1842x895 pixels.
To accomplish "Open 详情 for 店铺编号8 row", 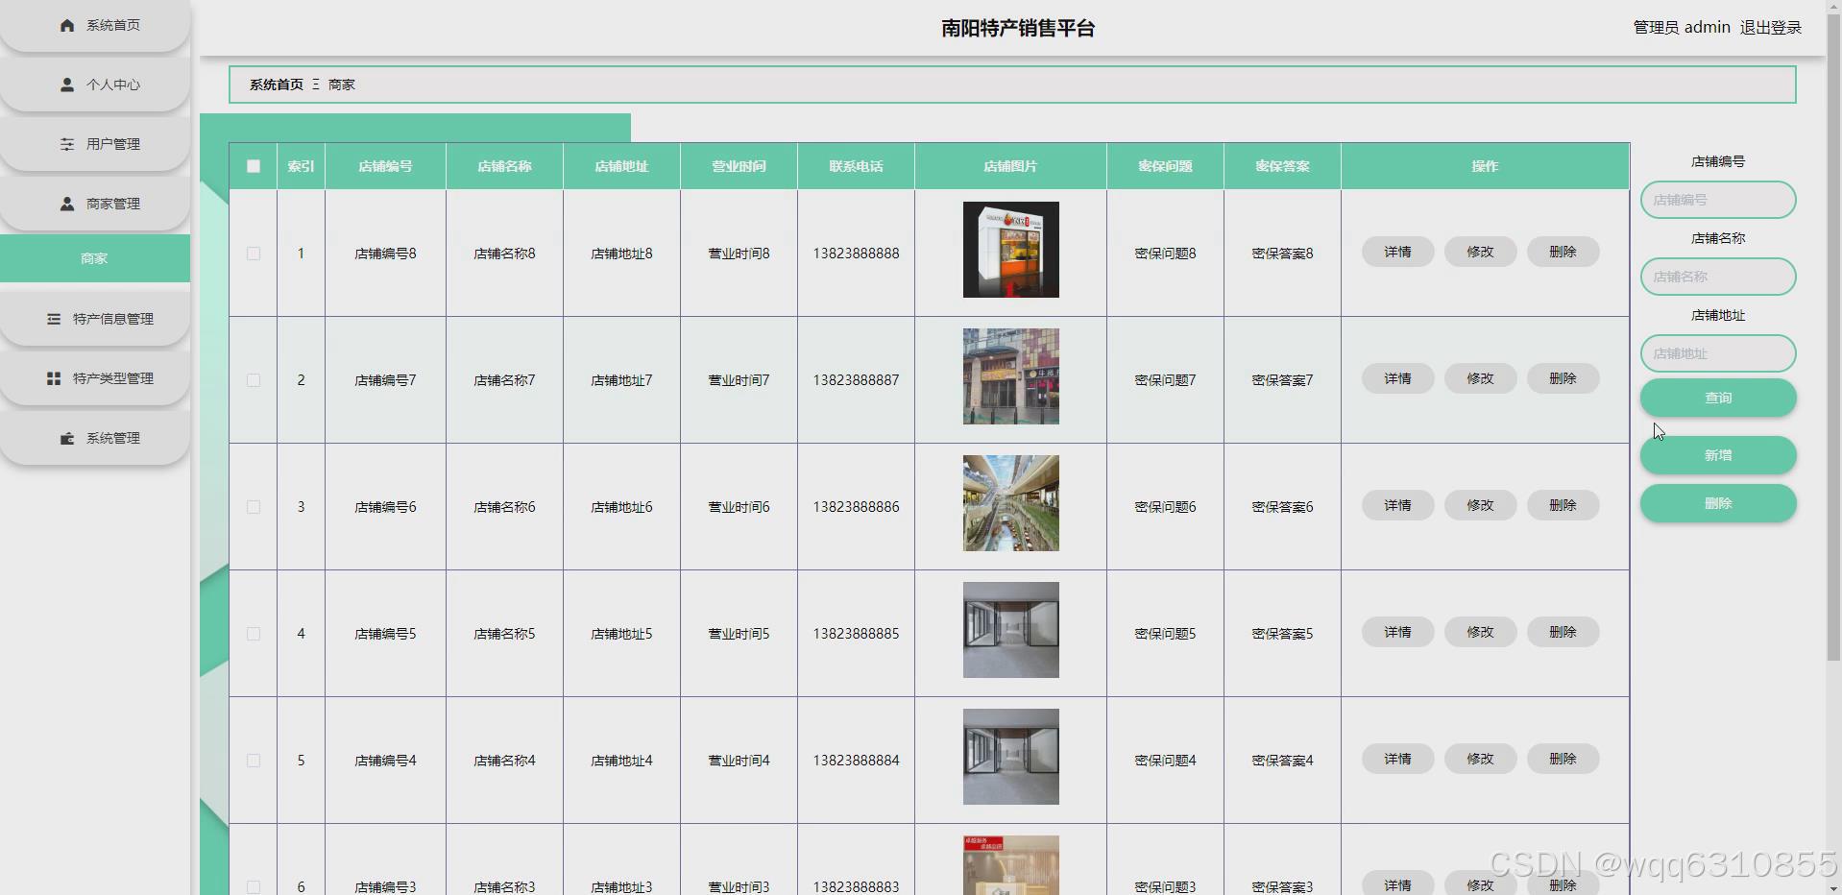I will pos(1398,252).
